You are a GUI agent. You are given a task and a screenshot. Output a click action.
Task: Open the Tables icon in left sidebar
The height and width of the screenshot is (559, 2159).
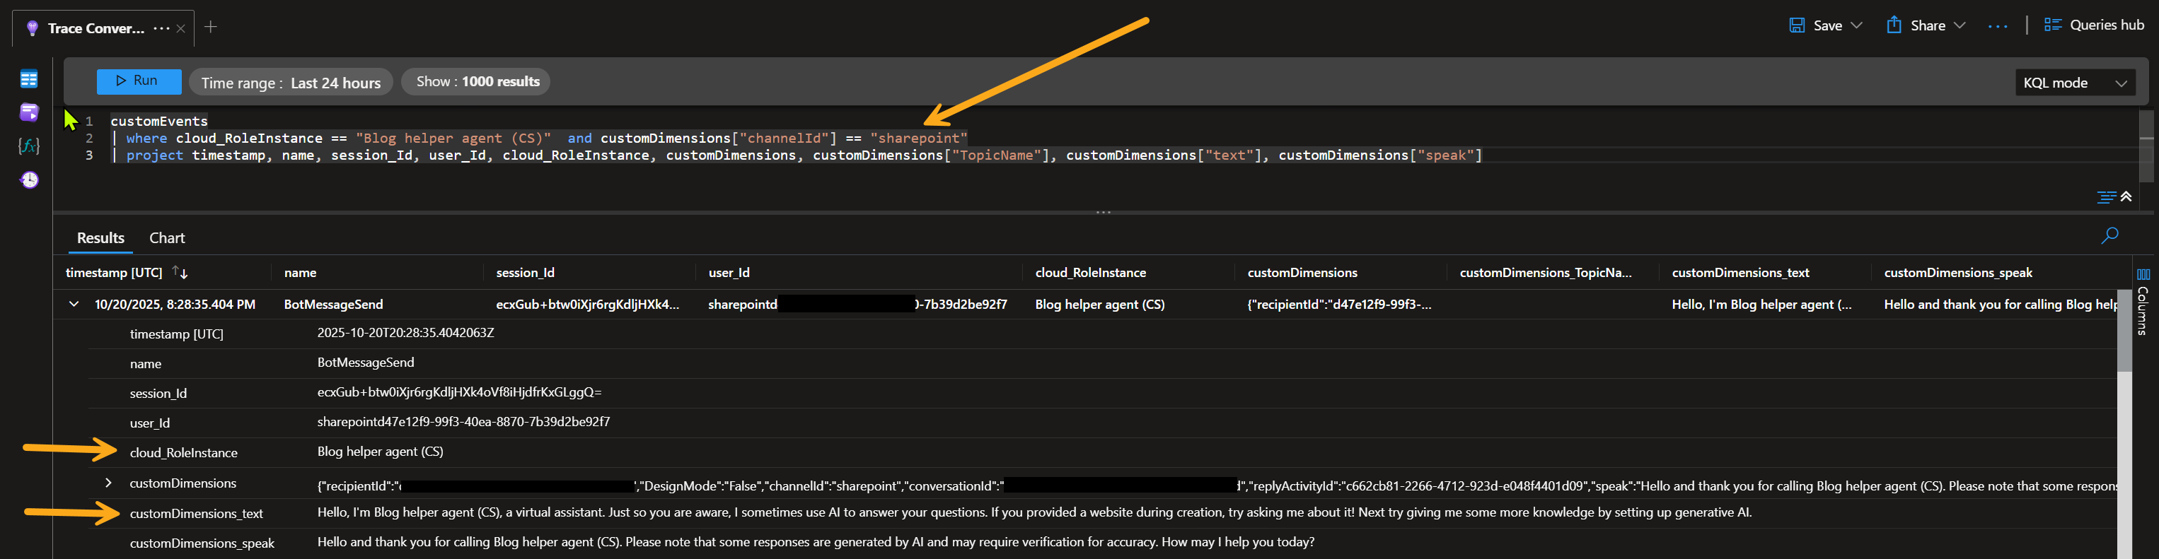(28, 79)
